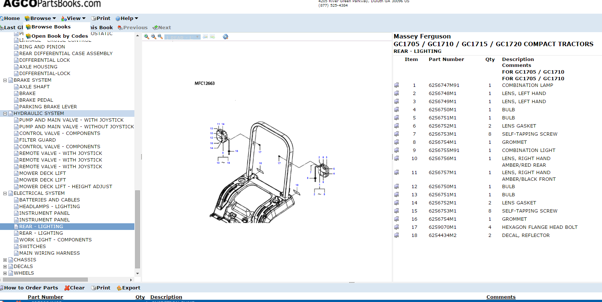Click the red X Clear button
This screenshot has width=602, height=302.
click(74, 288)
